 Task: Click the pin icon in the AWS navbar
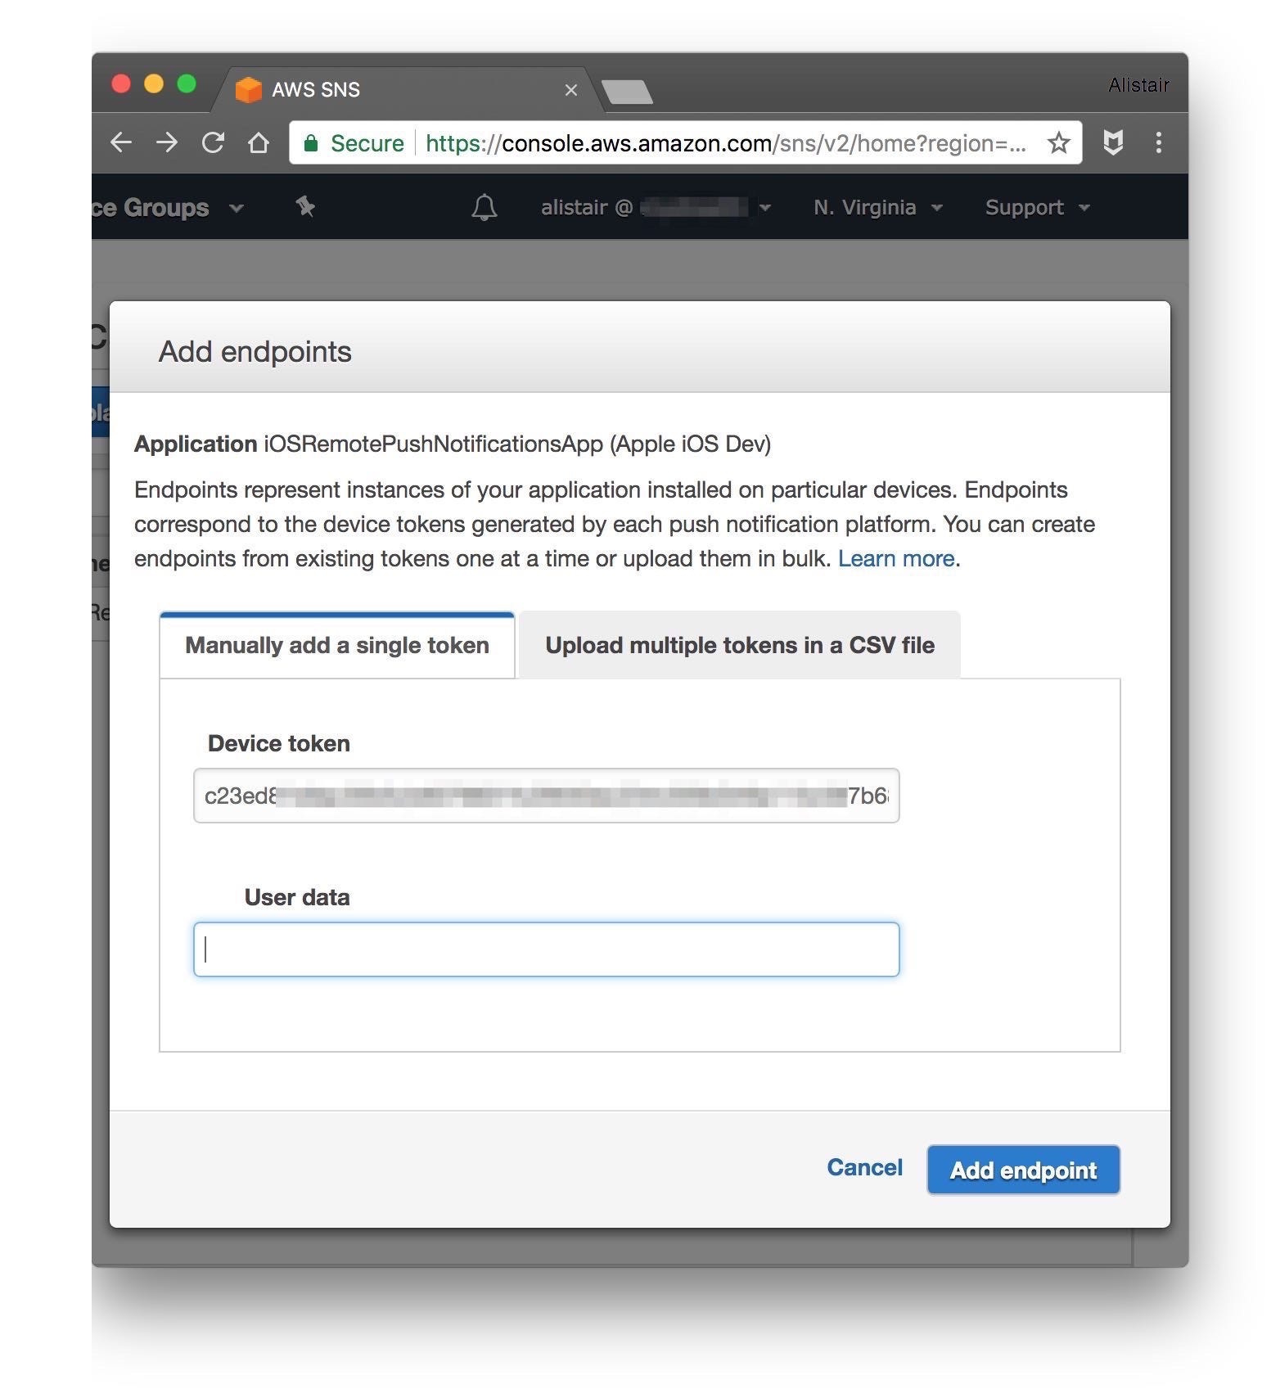click(x=304, y=207)
